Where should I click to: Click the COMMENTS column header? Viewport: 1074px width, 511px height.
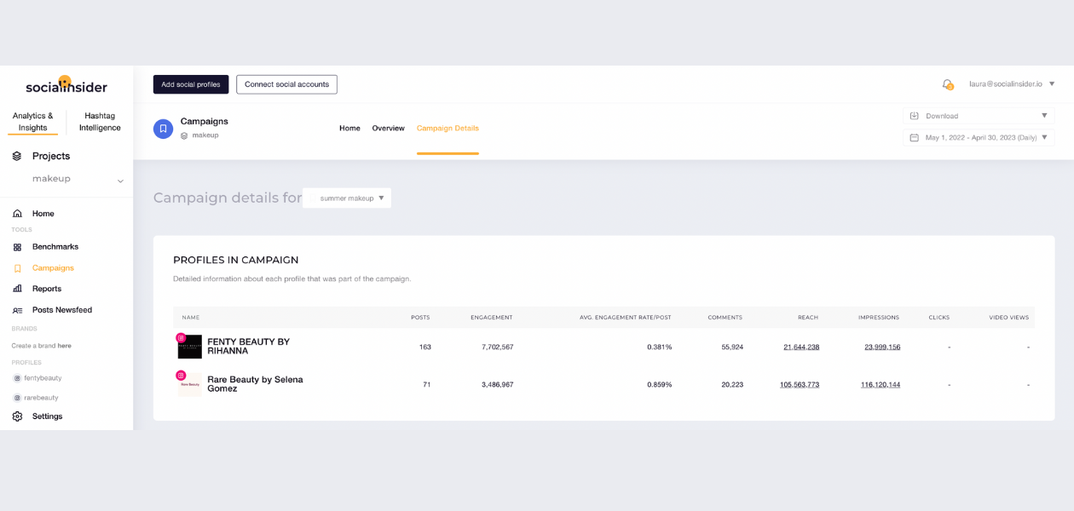point(725,318)
